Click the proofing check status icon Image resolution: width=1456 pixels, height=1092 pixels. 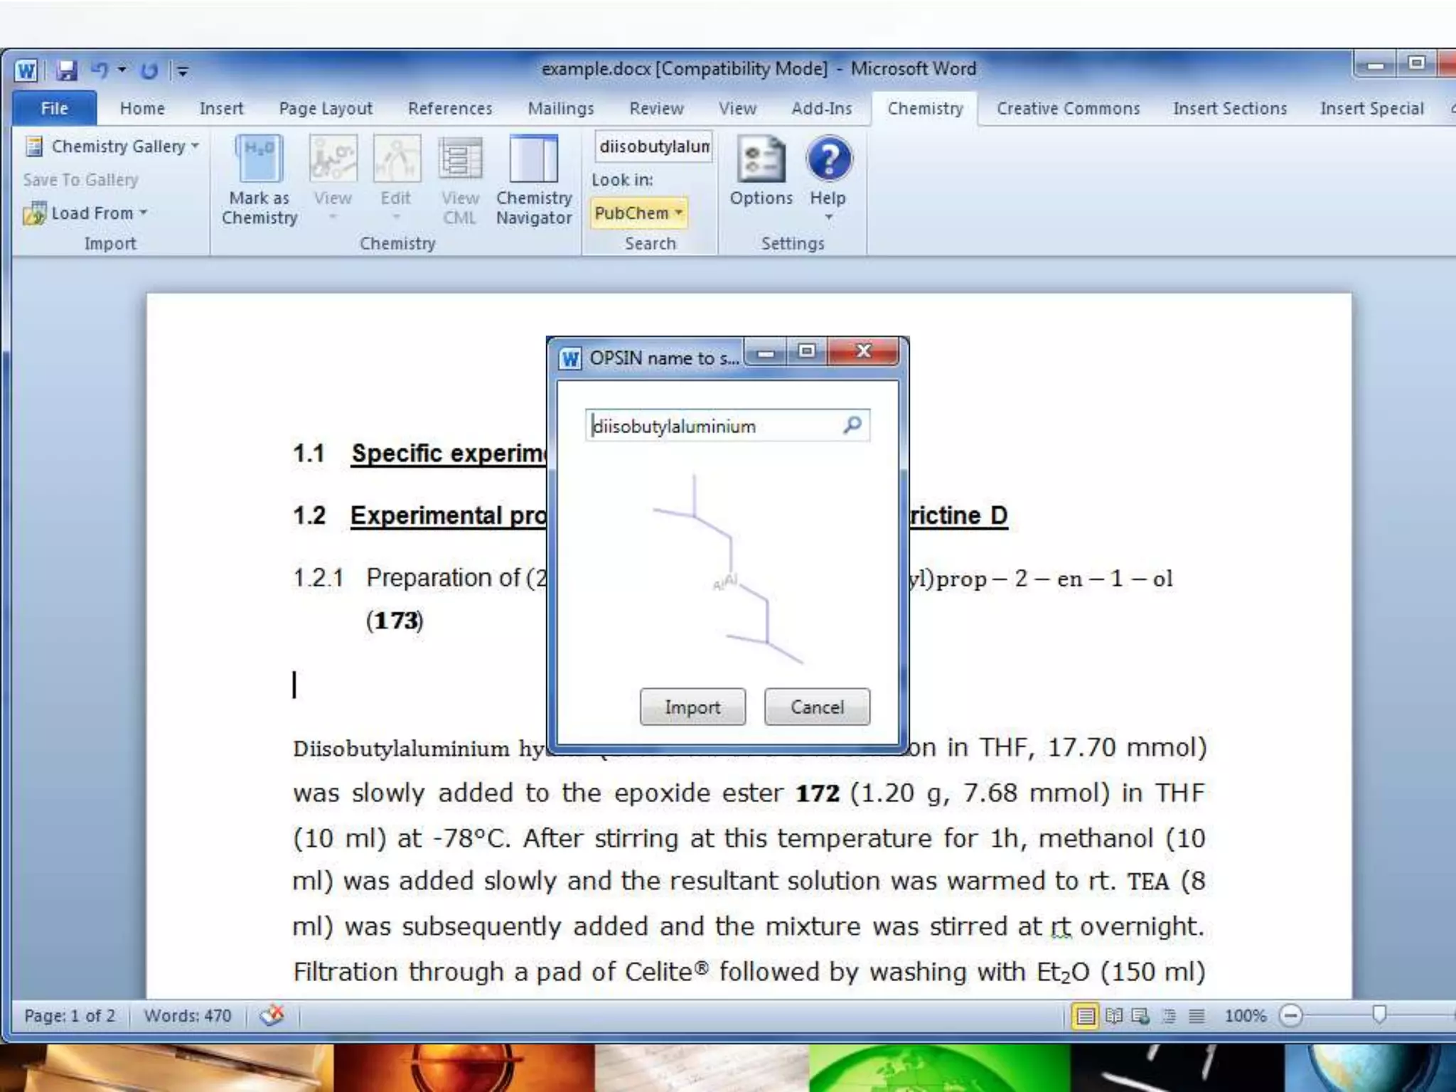point(272,1015)
